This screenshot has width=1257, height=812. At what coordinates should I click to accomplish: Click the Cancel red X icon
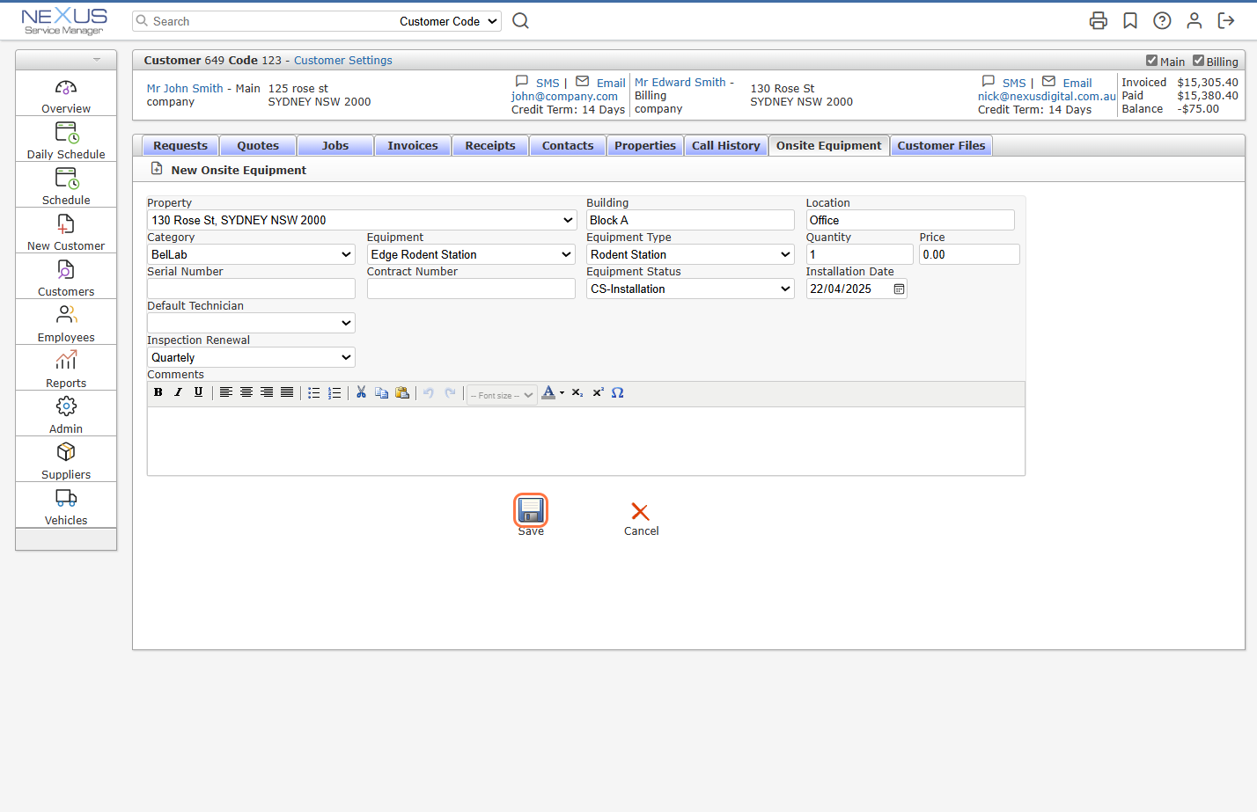coord(640,512)
